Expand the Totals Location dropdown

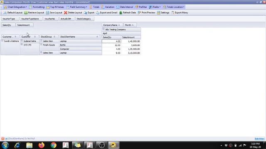(x=174, y=7)
